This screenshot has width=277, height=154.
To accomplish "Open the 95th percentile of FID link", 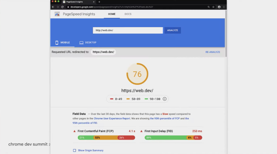I will point(85,123).
